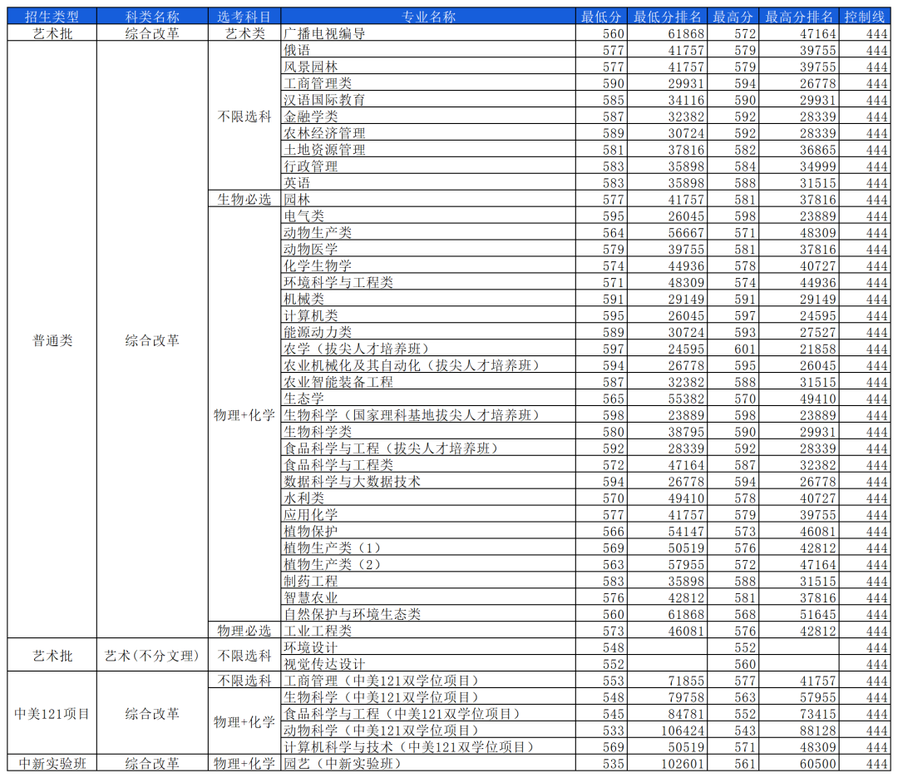This screenshot has height=778, width=898.
Task: Select the 数据科学与大数据技术 cell
Action: click(428, 482)
